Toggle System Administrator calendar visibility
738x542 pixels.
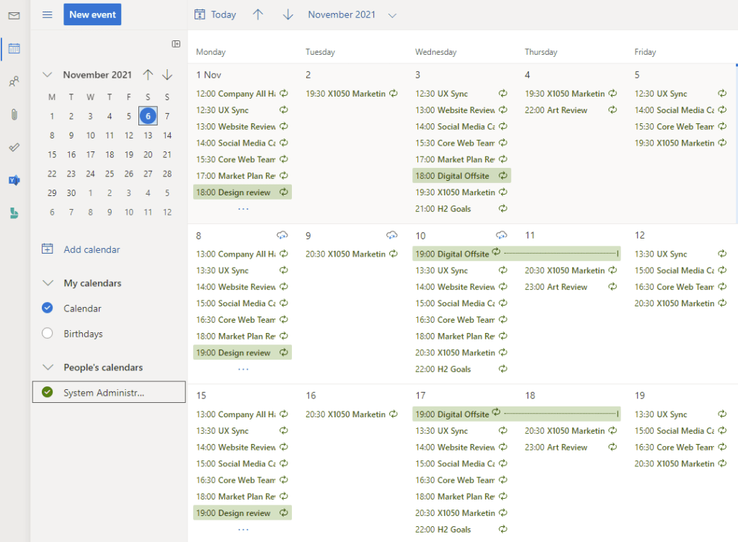coord(48,392)
